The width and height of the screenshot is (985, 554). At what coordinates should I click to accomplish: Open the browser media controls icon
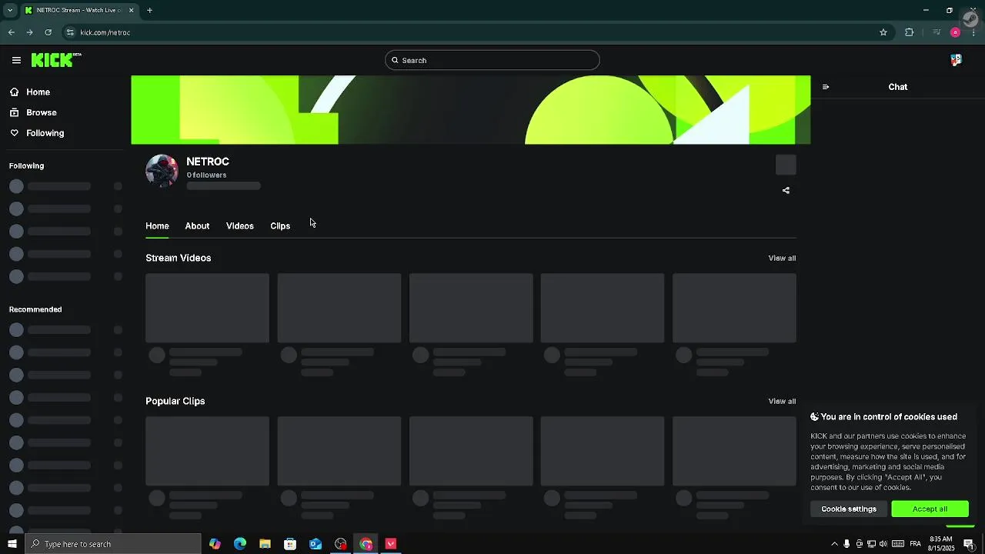click(x=937, y=32)
